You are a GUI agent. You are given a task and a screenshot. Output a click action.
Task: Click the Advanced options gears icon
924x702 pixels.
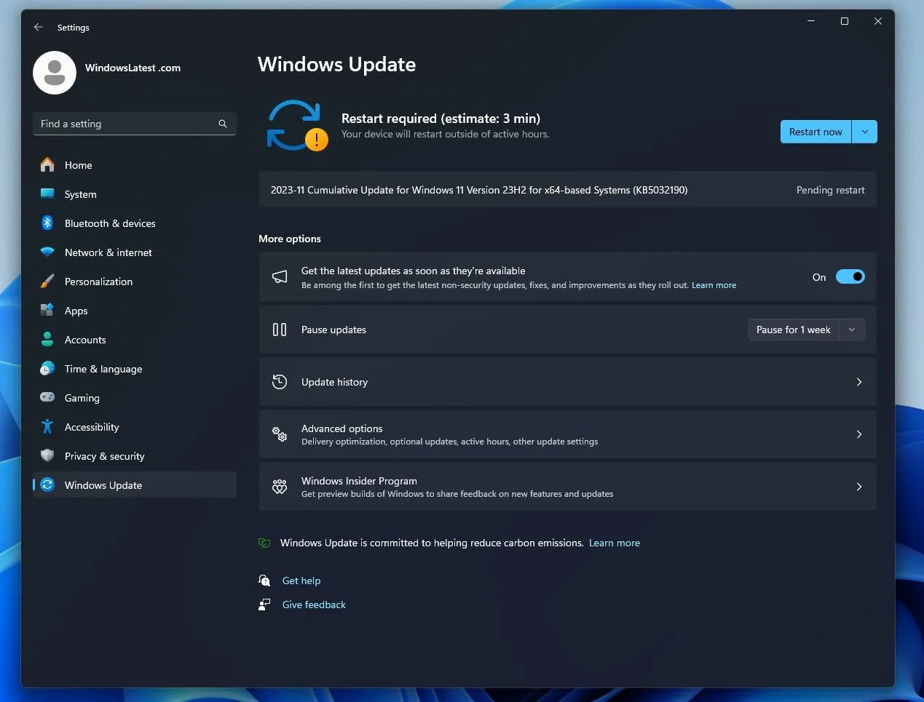coord(280,434)
